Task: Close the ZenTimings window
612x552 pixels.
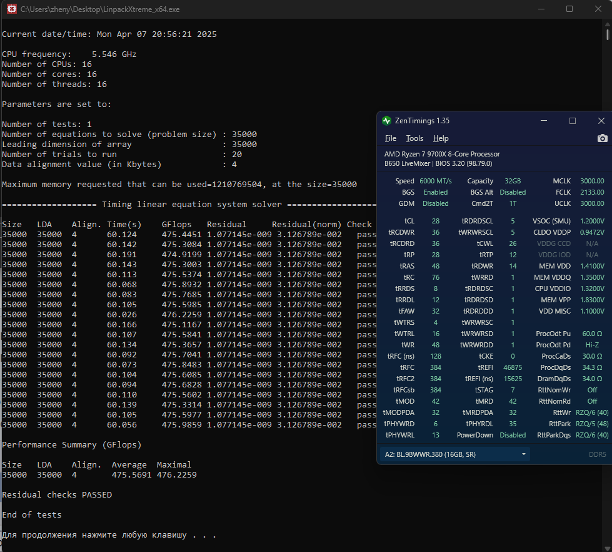Action: tap(601, 121)
